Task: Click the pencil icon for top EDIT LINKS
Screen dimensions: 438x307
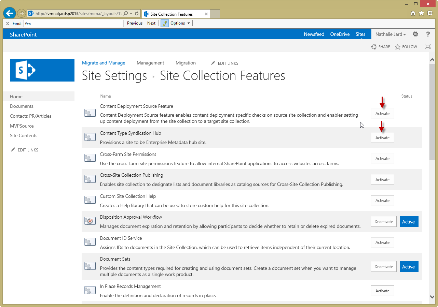Action: (213, 63)
